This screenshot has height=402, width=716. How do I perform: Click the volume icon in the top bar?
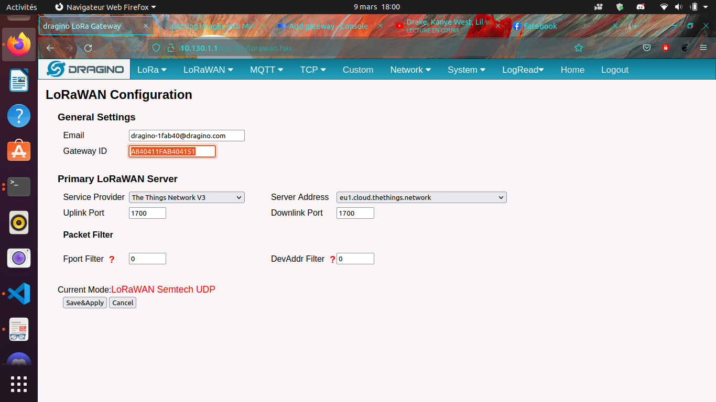tap(678, 7)
